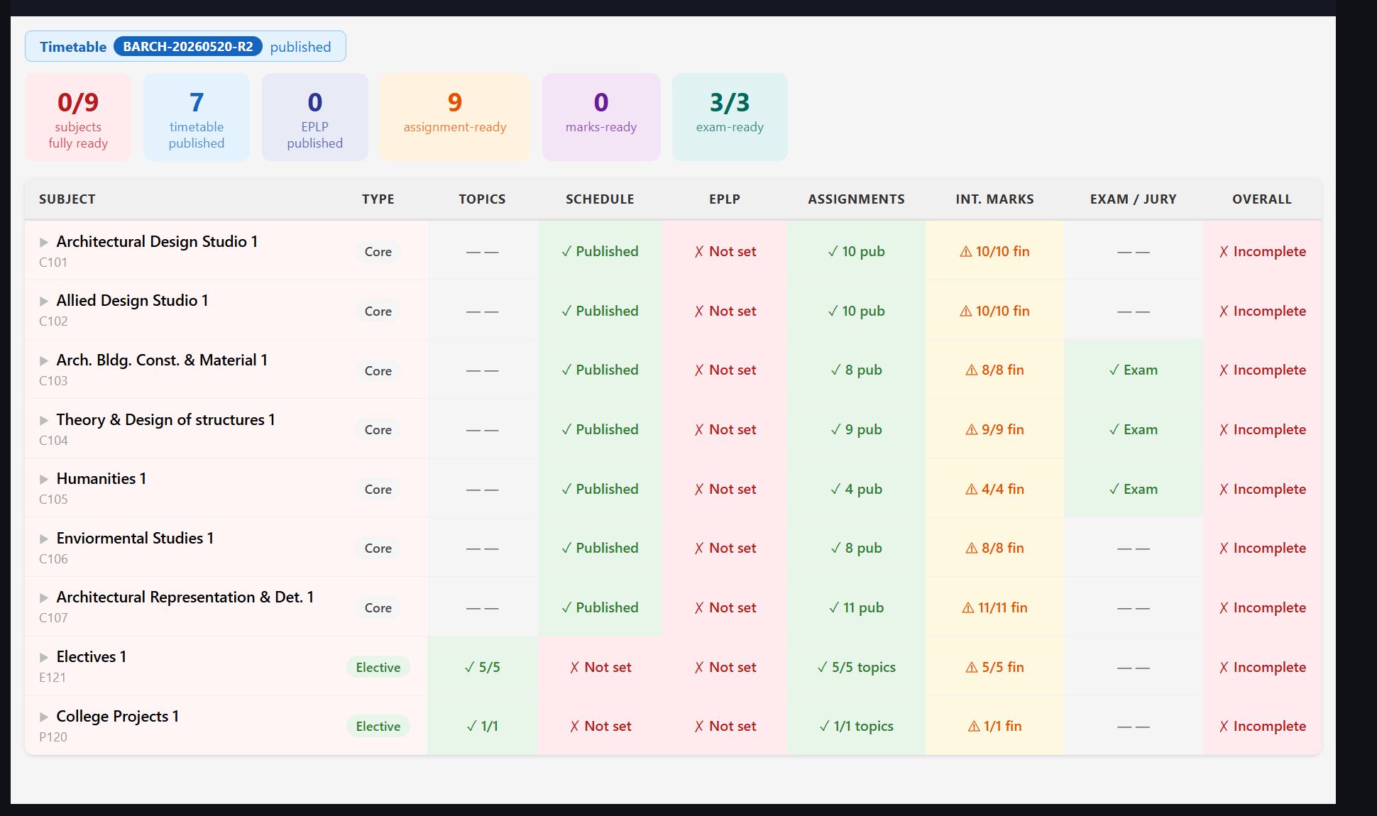Image resolution: width=1377 pixels, height=816 pixels.
Task: Click the Elective tag for Electives 1
Action: tap(378, 667)
